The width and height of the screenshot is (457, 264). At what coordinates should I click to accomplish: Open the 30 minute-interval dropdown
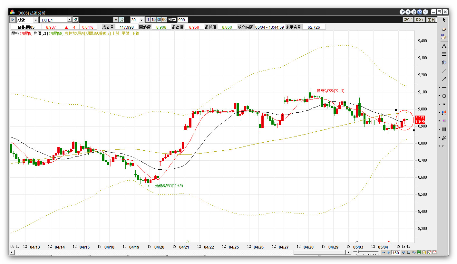click(x=141, y=20)
